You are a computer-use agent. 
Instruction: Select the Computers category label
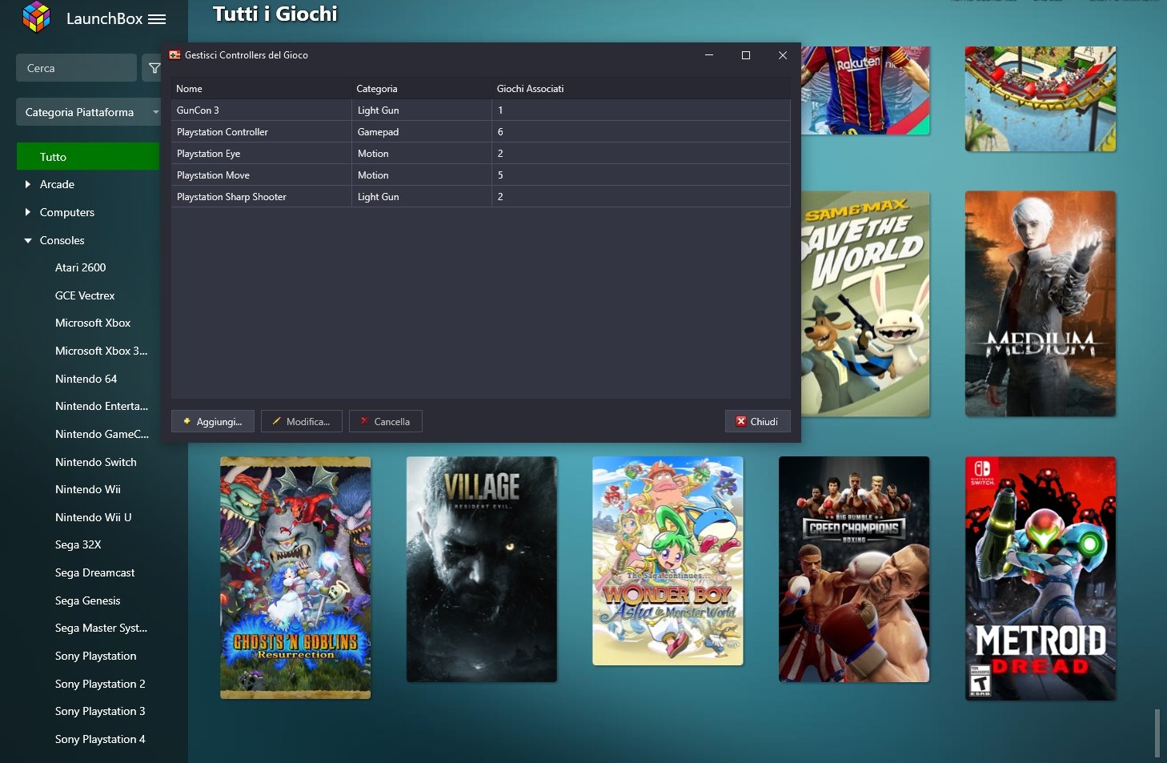pyautogui.click(x=67, y=212)
